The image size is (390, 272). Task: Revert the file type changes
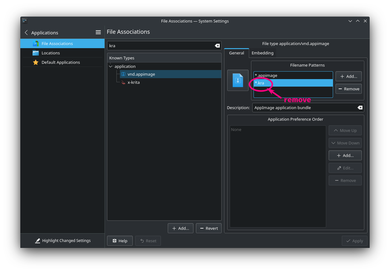coord(208,228)
